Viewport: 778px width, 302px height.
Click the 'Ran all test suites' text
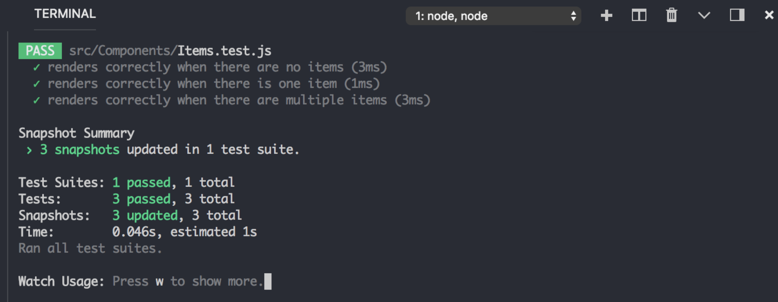coord(90,248)
